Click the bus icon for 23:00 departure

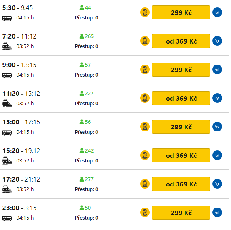pyautogui.click(x=7, y=218)
